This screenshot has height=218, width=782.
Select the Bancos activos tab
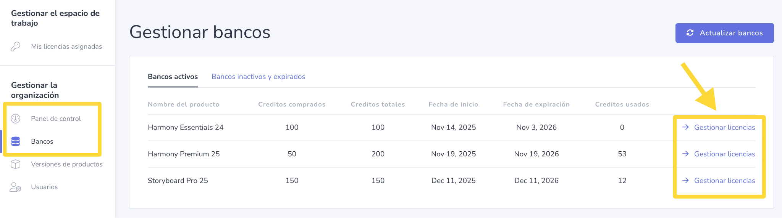[173, 77]
